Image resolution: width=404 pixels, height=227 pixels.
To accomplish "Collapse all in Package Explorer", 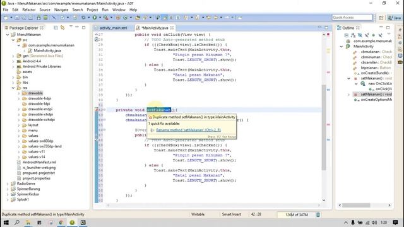I will pyautogui.click(x=56, y=28).
